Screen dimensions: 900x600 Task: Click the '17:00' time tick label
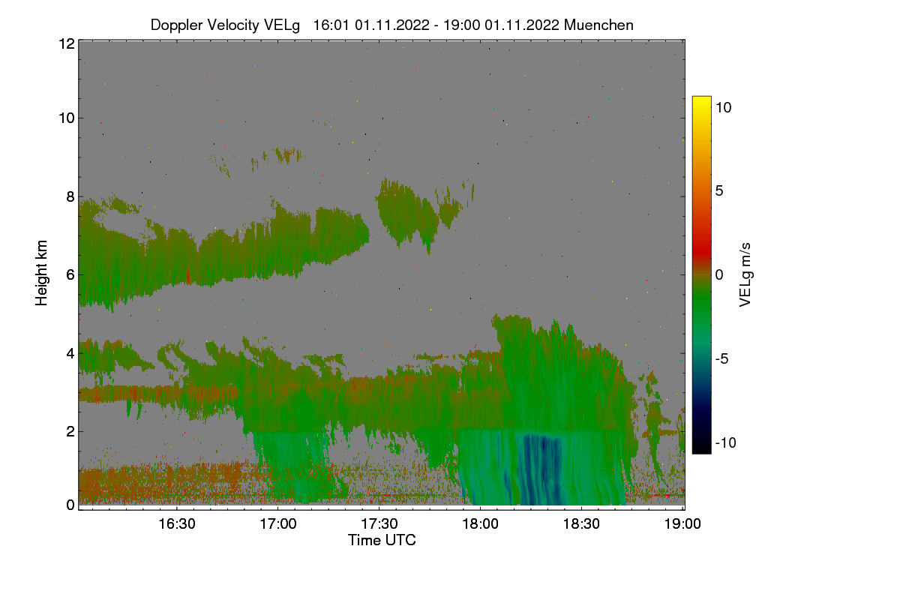pos(277,523)
